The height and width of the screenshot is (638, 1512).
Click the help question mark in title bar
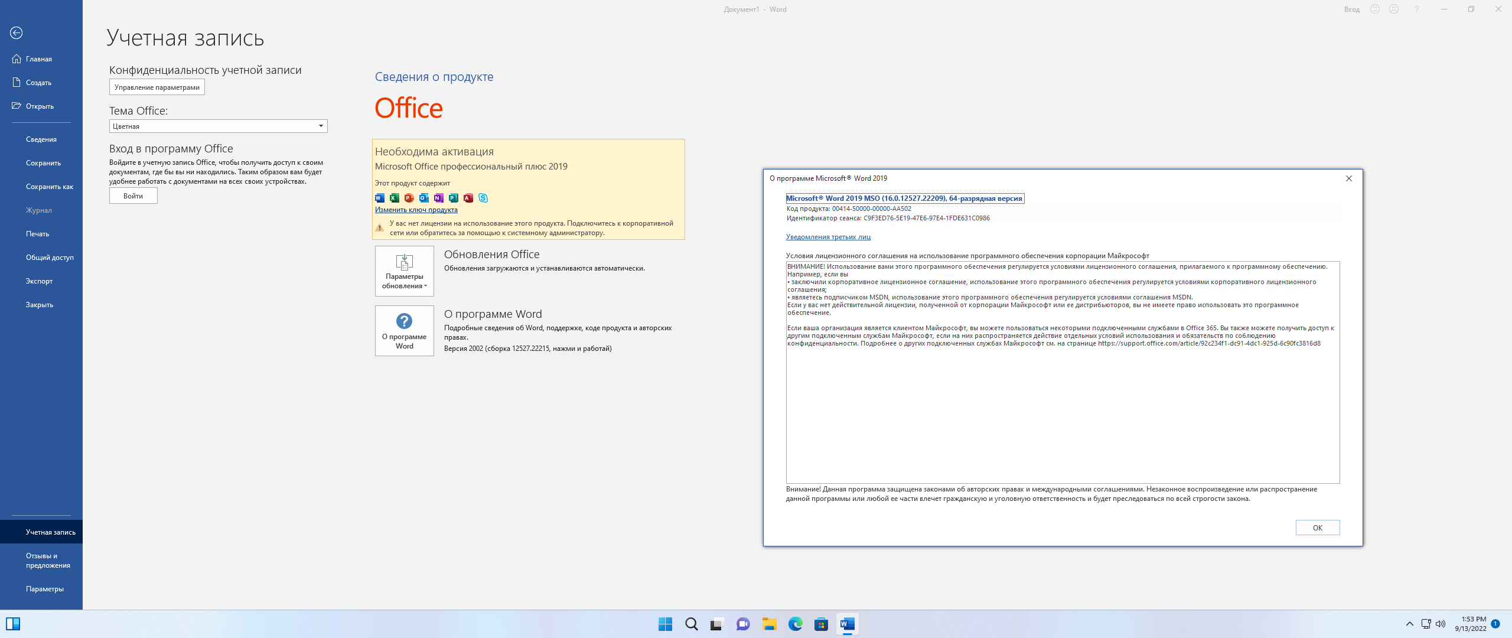[1416, 9]
